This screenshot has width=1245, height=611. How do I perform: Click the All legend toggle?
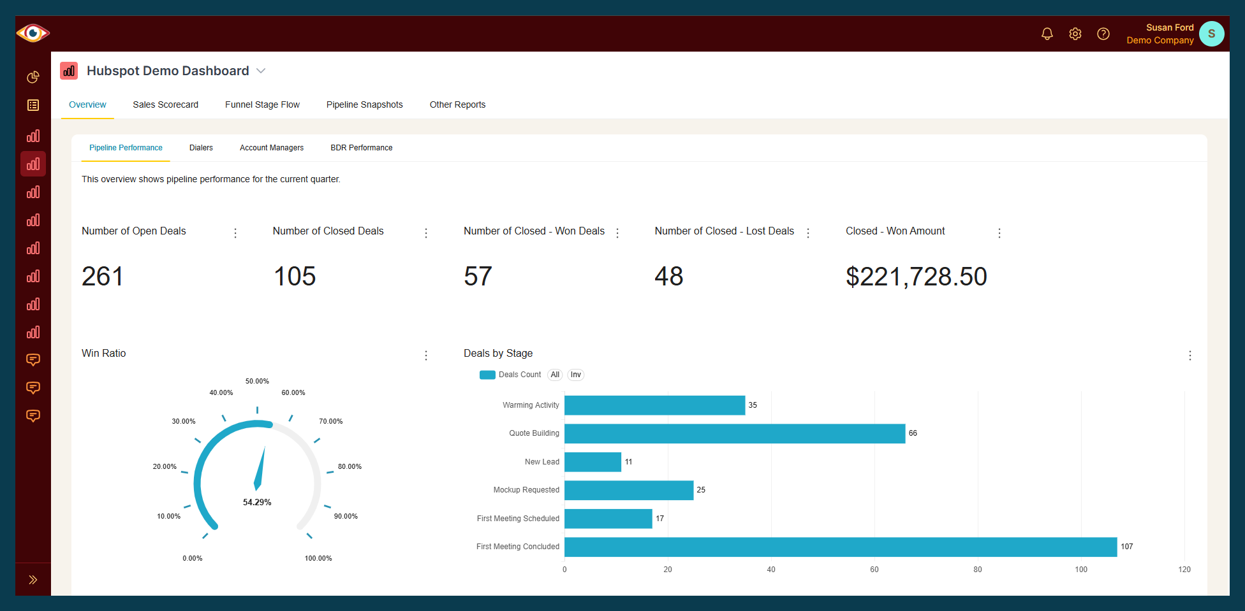click(555, 375)
